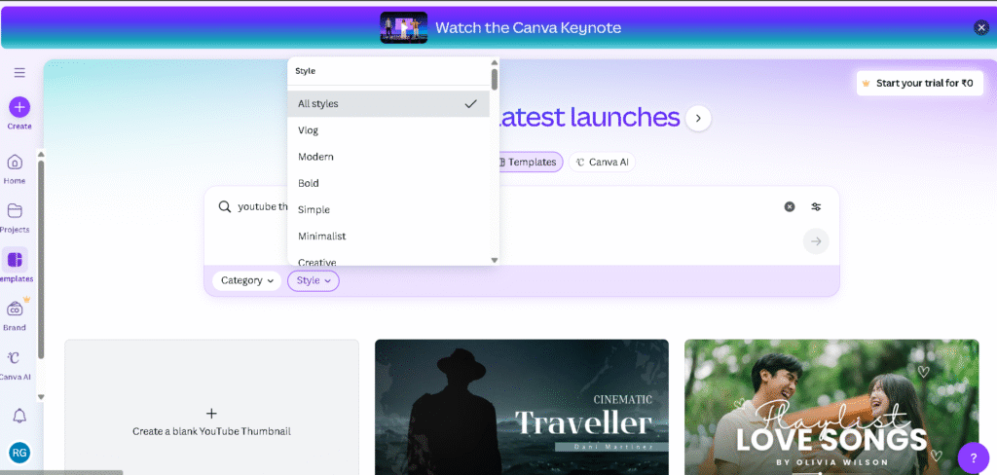The width and height of the screenshot is (997, 475).
Task: Open notifications bell icon
Action: click(x=18, y=416)
